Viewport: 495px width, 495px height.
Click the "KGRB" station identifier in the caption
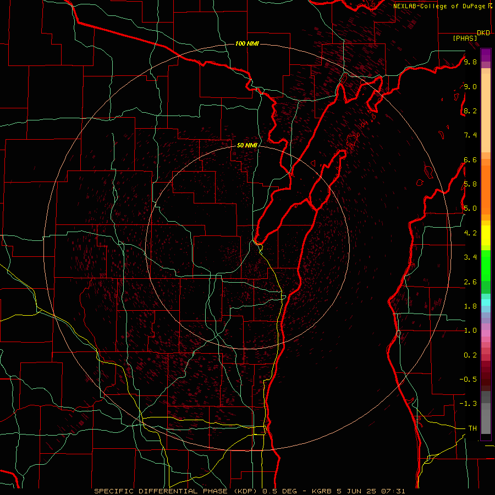coord(321,491)
